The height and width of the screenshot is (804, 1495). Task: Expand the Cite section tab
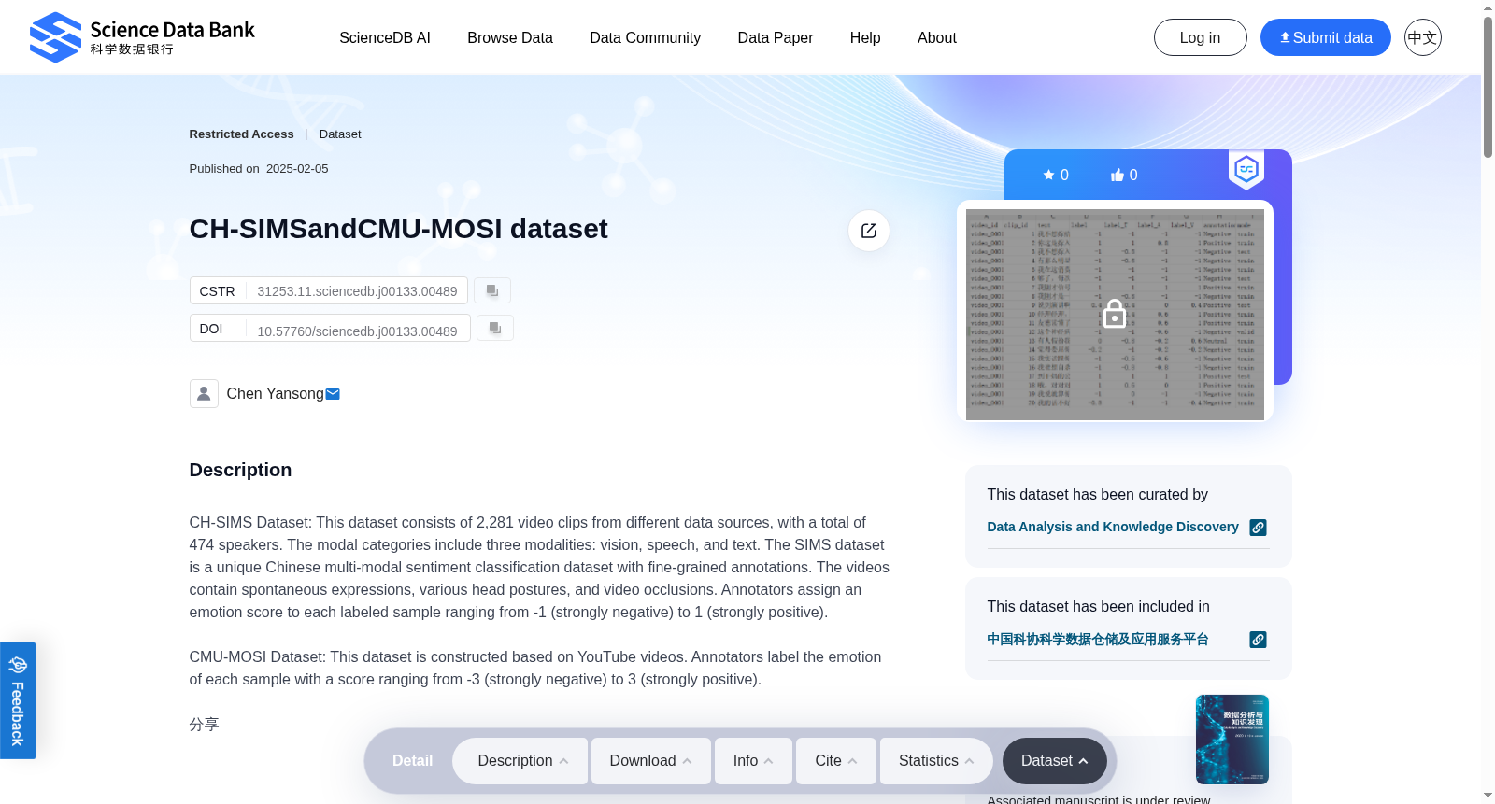836,761
